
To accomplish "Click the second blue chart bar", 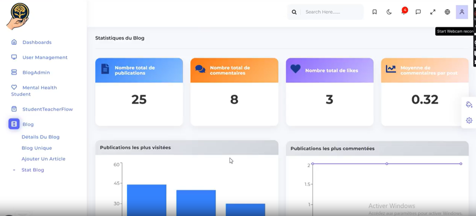I will tap(196, 203).
